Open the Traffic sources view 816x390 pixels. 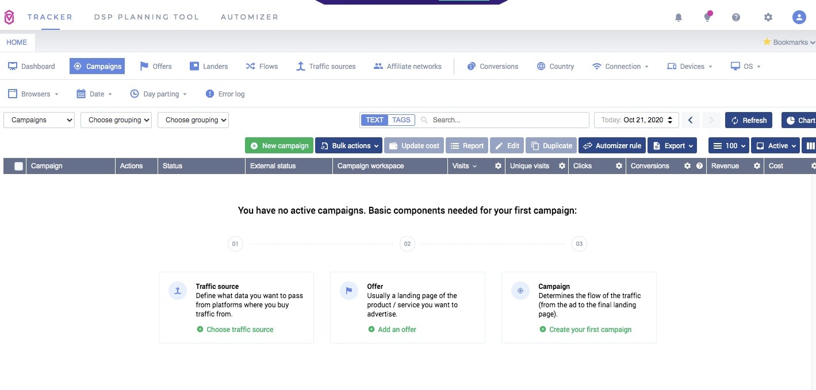[325, 66]
